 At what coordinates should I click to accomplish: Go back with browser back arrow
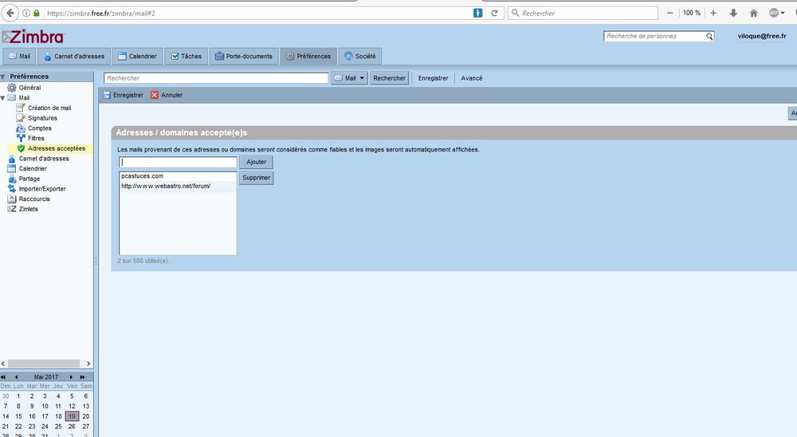click(10, 13)
